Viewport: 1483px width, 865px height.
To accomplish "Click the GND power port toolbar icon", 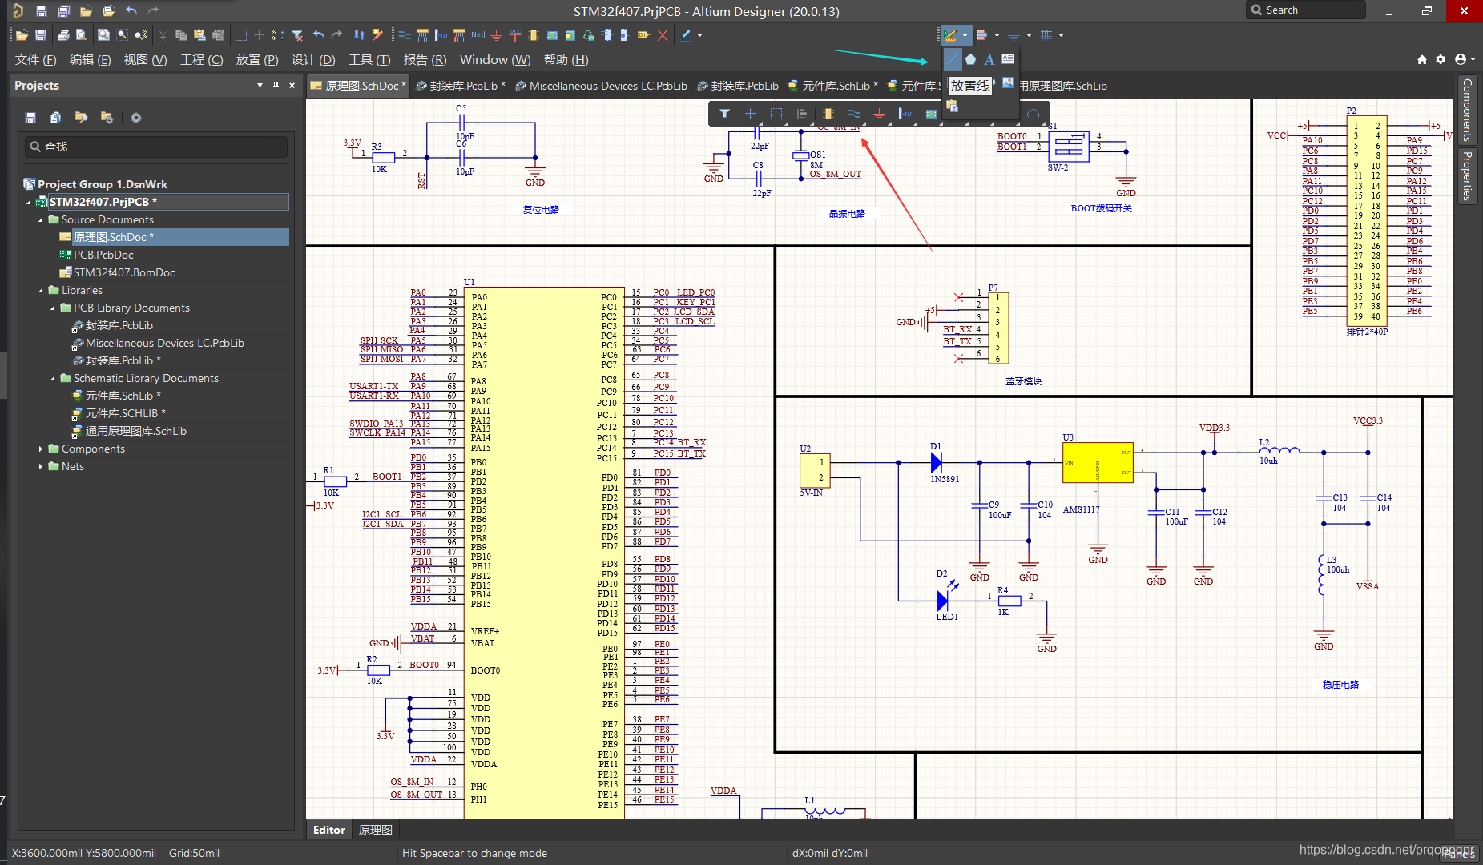I will click(497, 35).
